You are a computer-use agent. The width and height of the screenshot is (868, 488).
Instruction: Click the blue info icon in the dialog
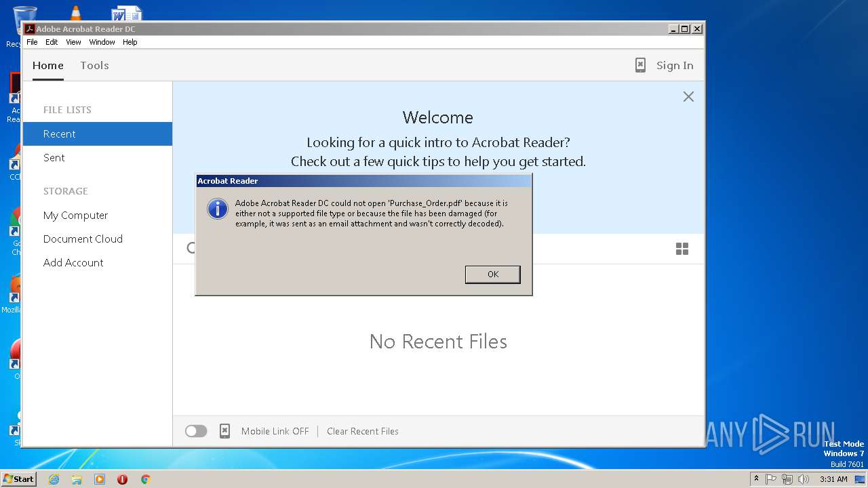tap(217, 209)
